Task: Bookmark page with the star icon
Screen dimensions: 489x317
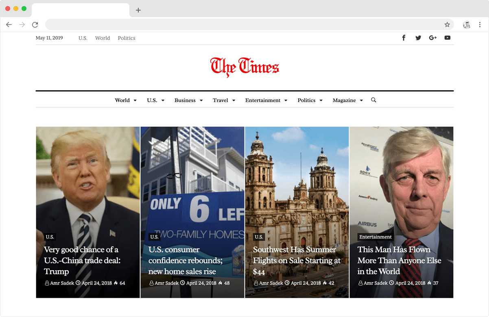Action: (447, 25)
